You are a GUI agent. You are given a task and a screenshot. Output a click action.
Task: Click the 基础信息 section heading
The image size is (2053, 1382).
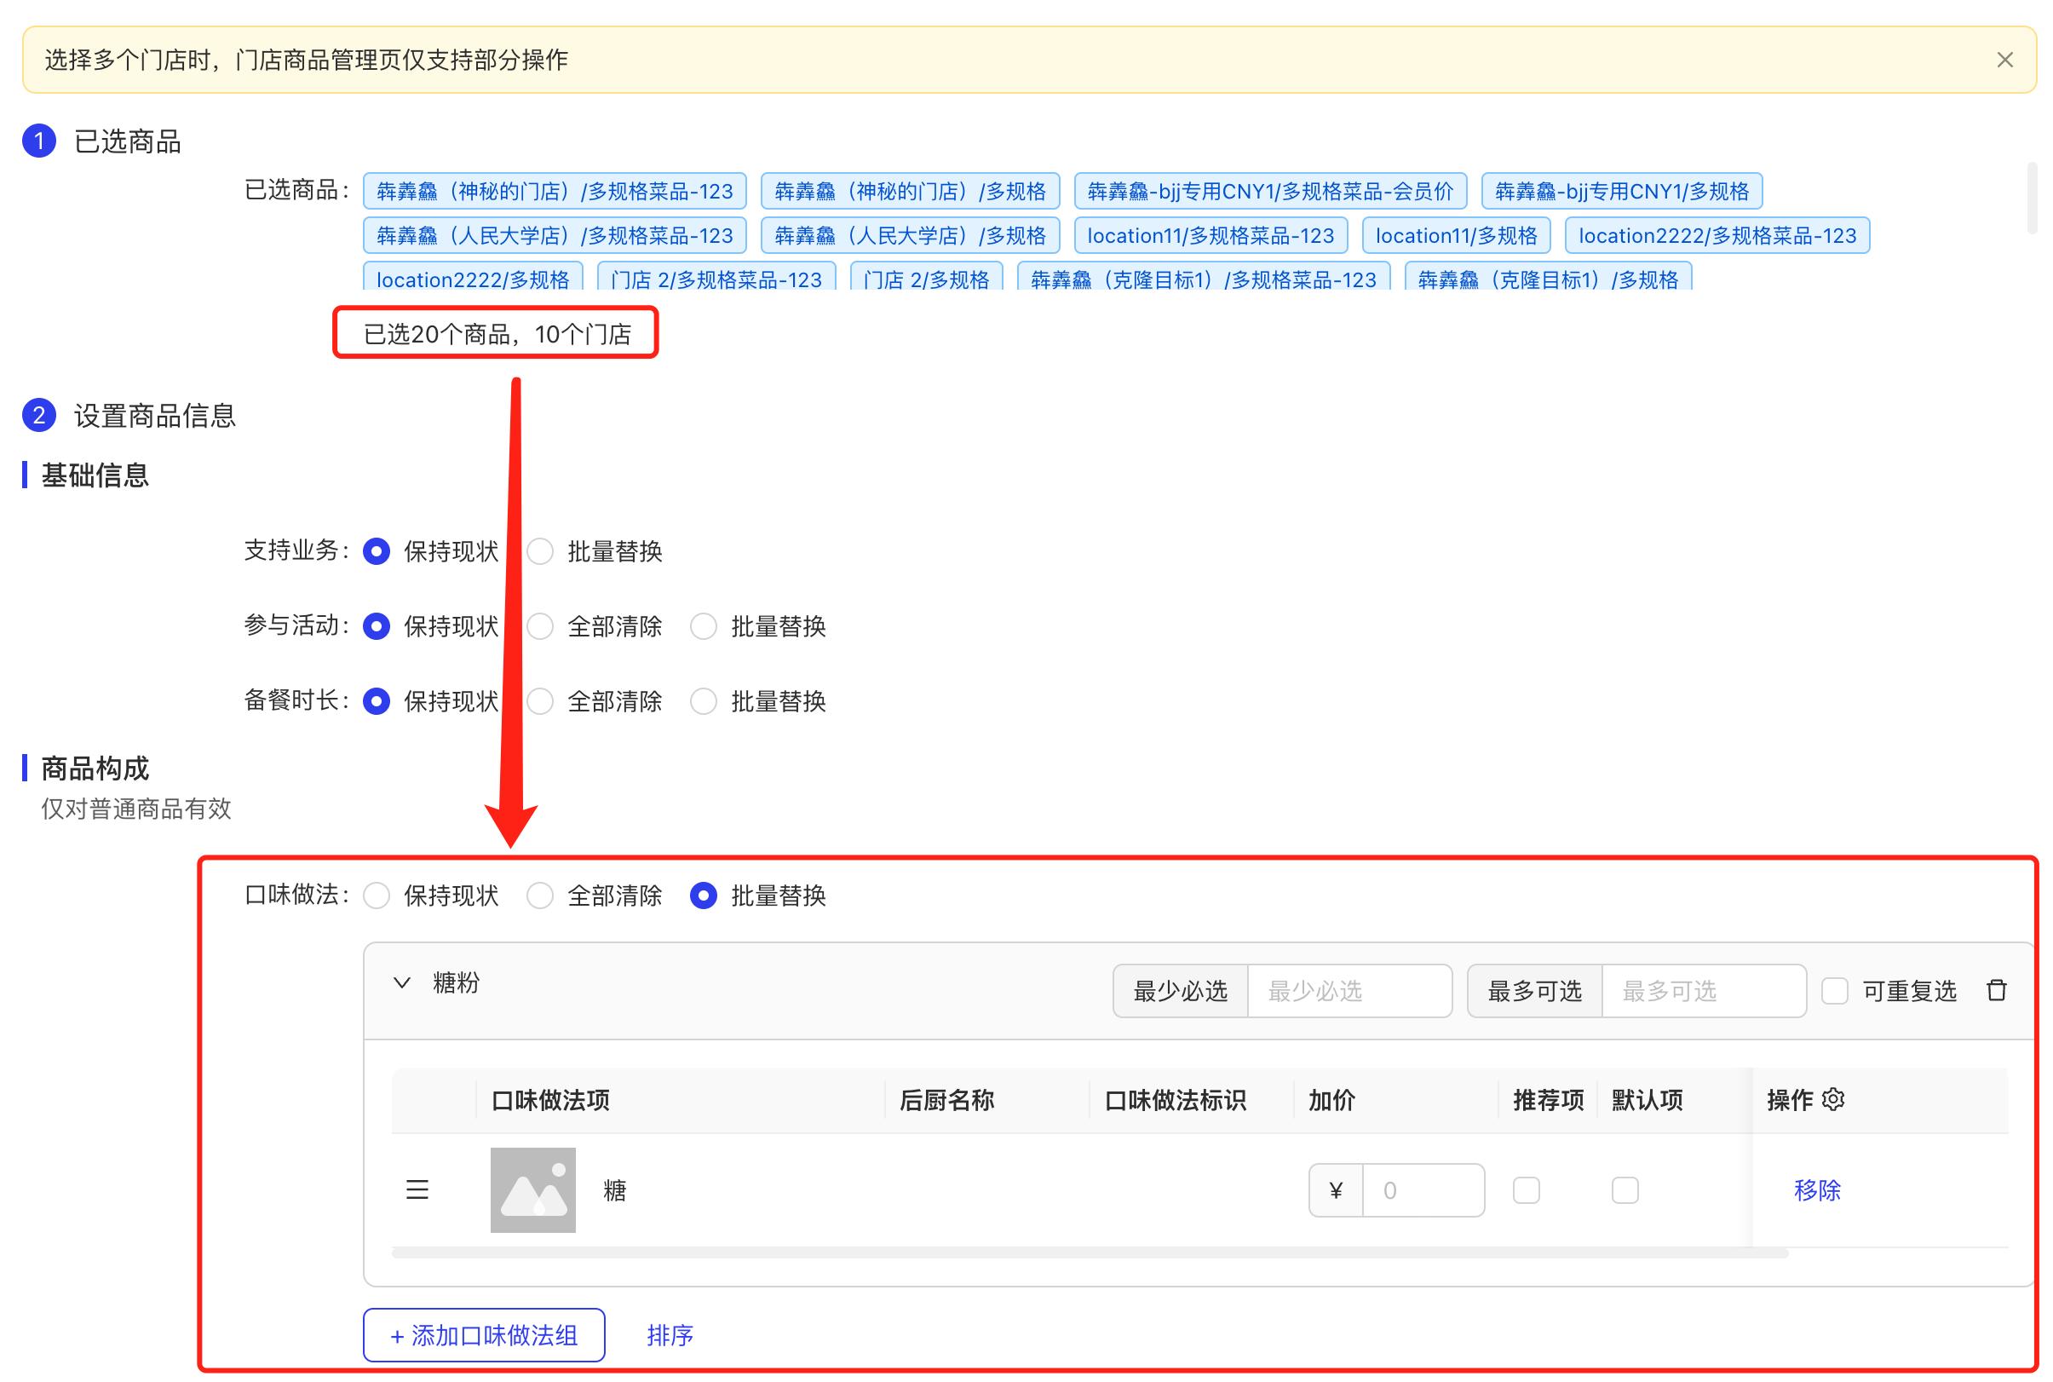(x=95, y=475)
